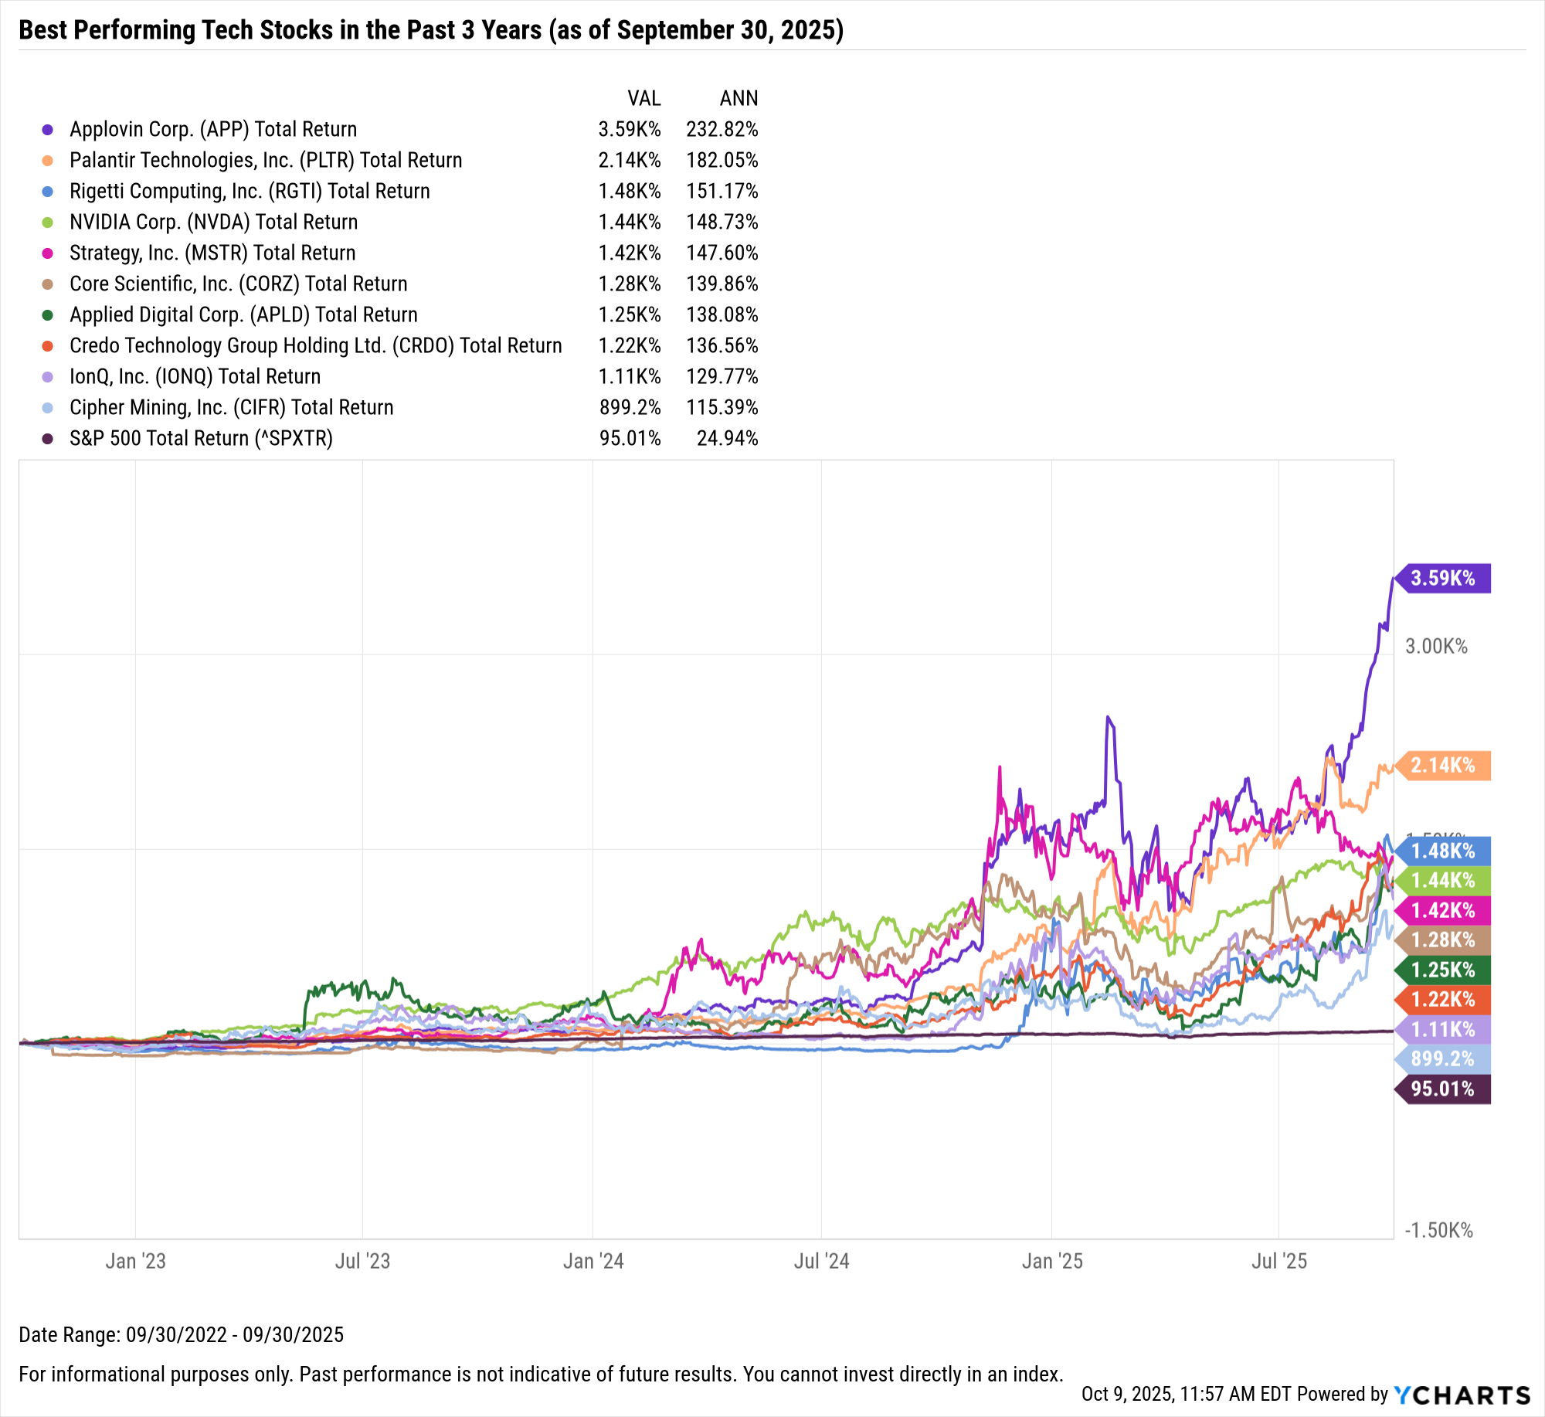Click the 95.01% S&P 500 value flag
1545x1417 pixels.
pos(1442,1089)
